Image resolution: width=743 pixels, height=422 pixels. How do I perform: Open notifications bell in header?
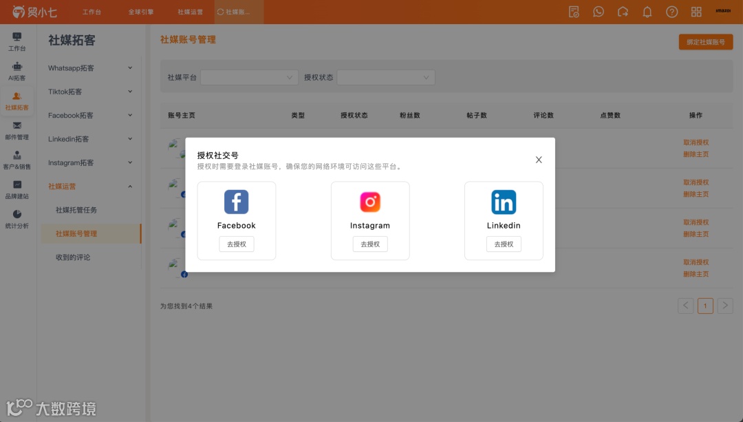click(x=647, y=12)
